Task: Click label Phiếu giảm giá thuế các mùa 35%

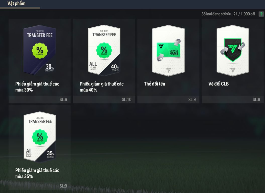Action: (x=37, y=173)
